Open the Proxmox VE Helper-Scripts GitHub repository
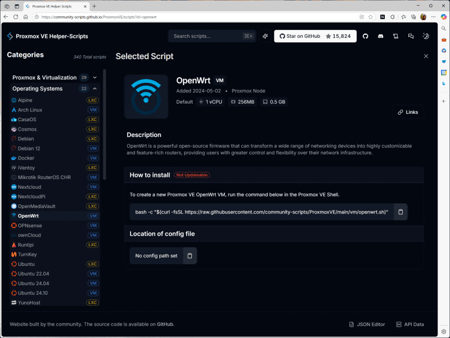 365,36
